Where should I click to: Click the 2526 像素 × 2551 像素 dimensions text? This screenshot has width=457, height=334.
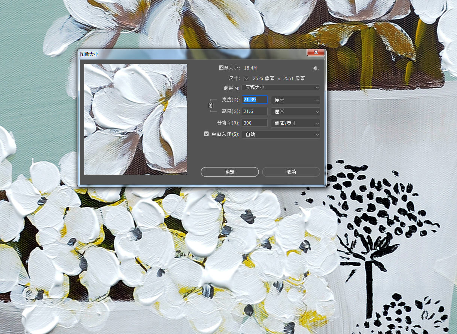coord(279,78)
